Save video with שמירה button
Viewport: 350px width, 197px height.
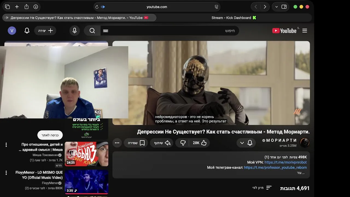(136, 143)
